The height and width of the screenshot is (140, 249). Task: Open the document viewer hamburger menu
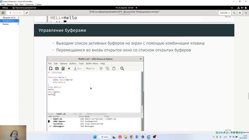click(240, 13)
